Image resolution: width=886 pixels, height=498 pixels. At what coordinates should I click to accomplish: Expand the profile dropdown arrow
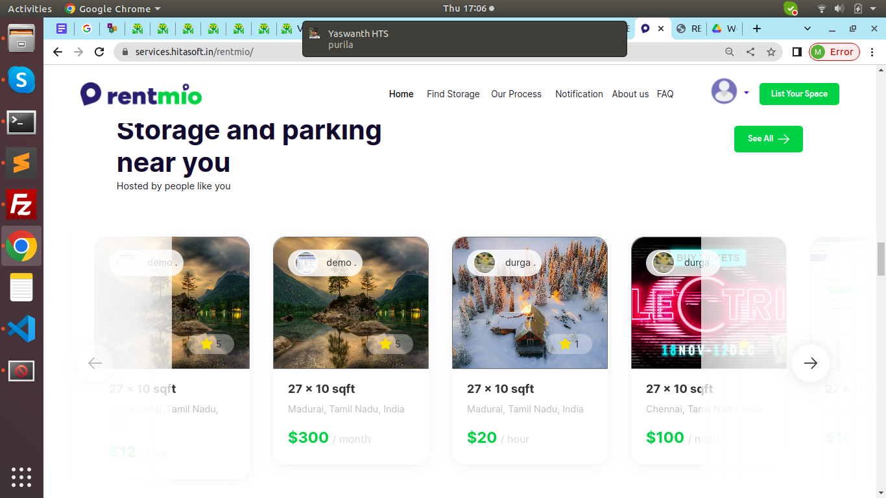click(746, 93)
